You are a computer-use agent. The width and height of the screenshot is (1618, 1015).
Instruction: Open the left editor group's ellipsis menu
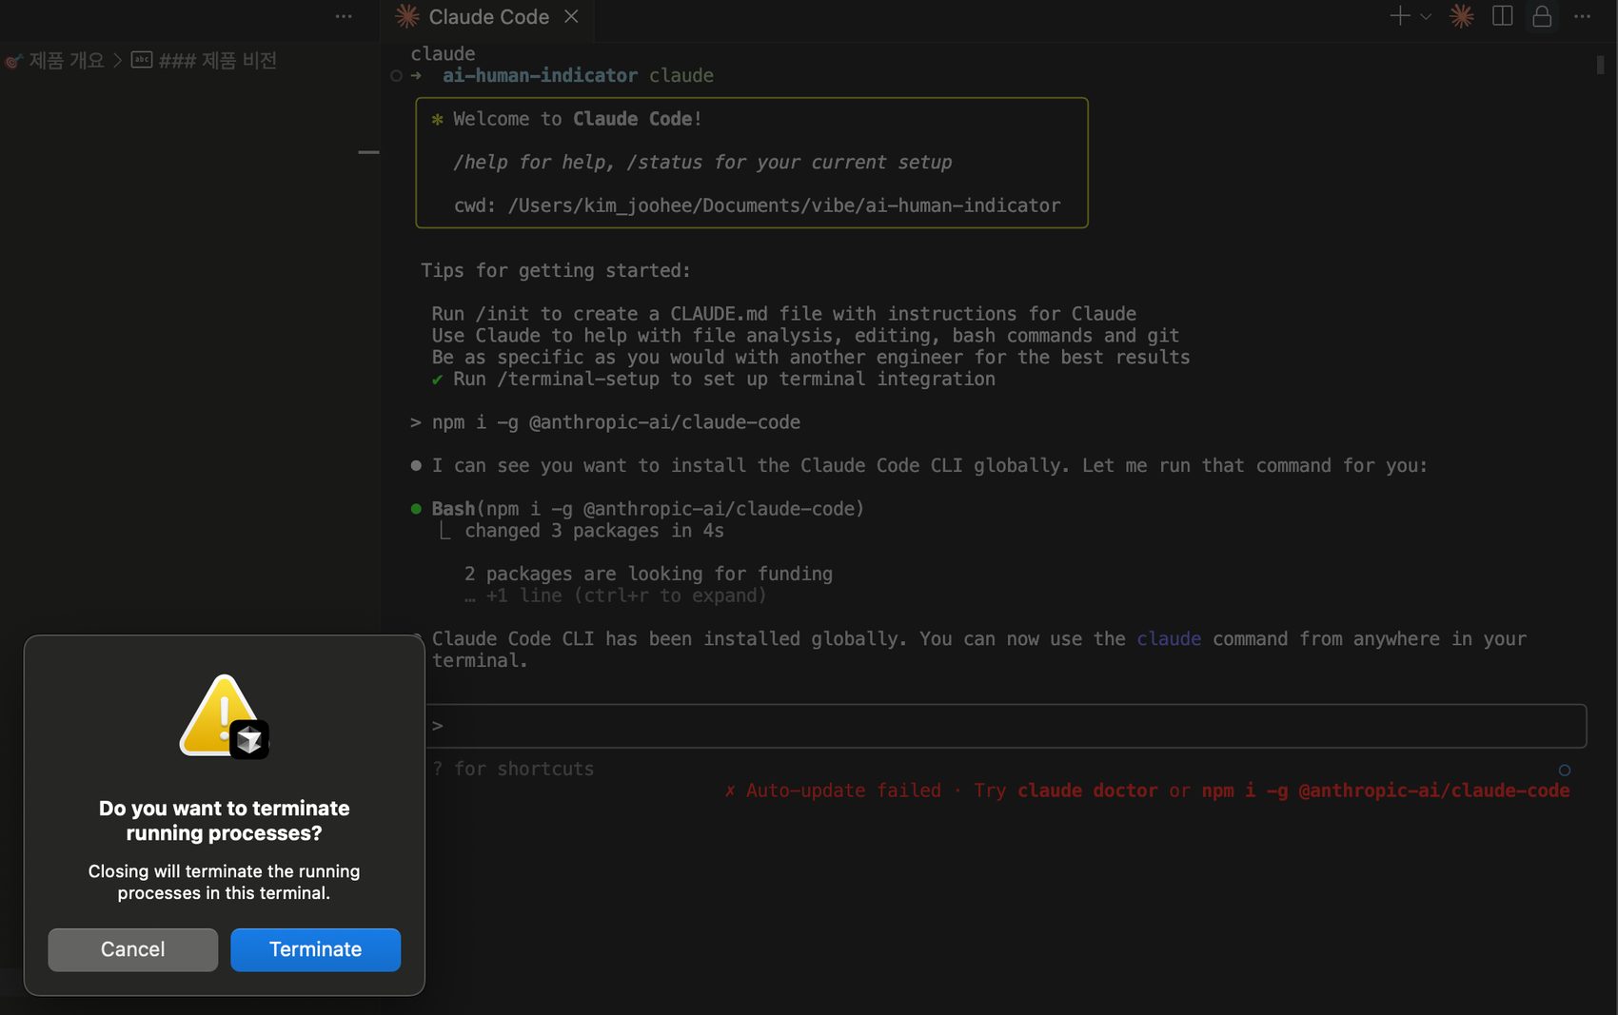point(344,16)
